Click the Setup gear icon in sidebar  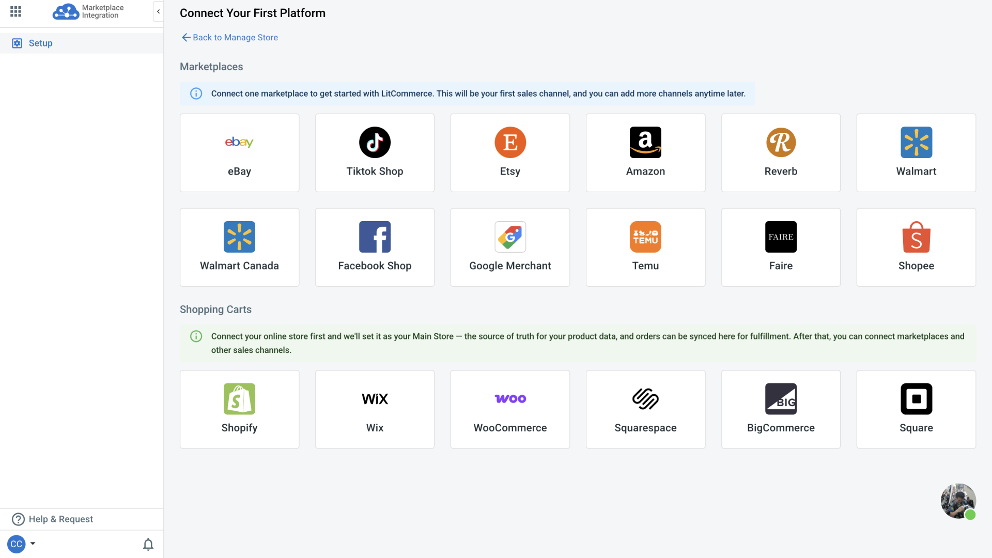point(17,43)
